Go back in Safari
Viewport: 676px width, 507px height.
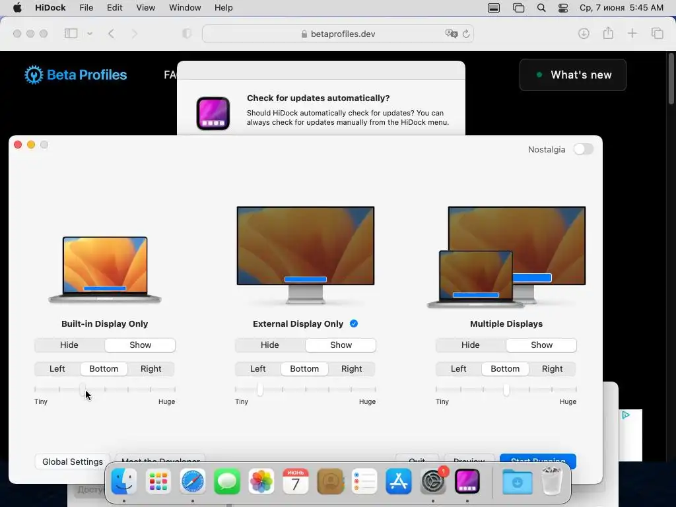pyautogui.click(x=111, y=34)
